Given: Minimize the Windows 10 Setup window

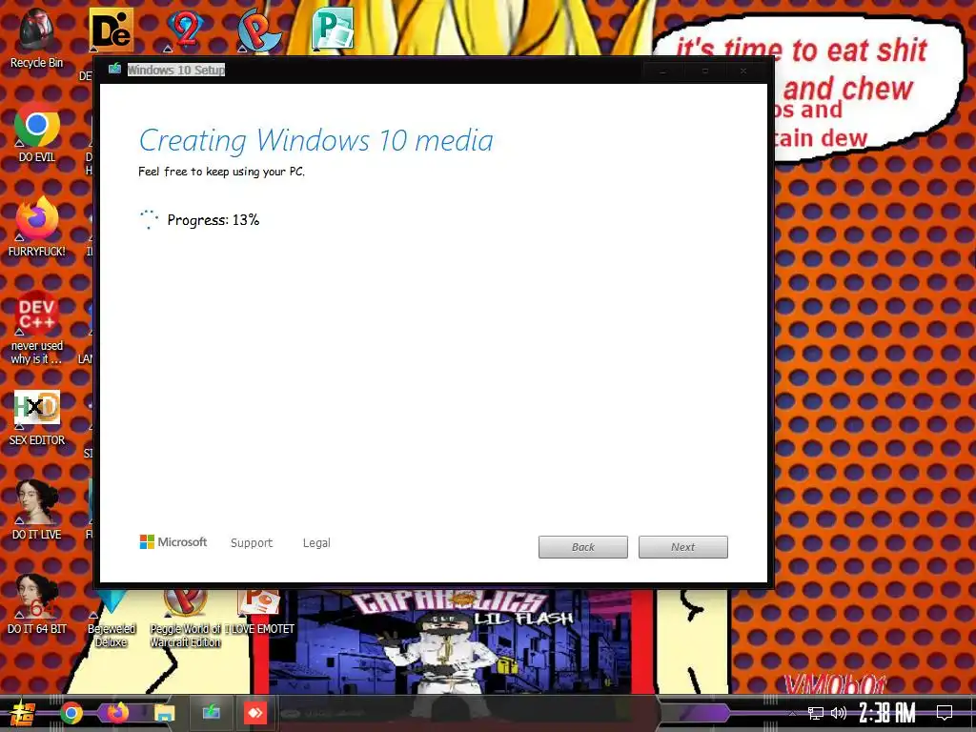Looking at the screenshot, I should click(663, 71).
